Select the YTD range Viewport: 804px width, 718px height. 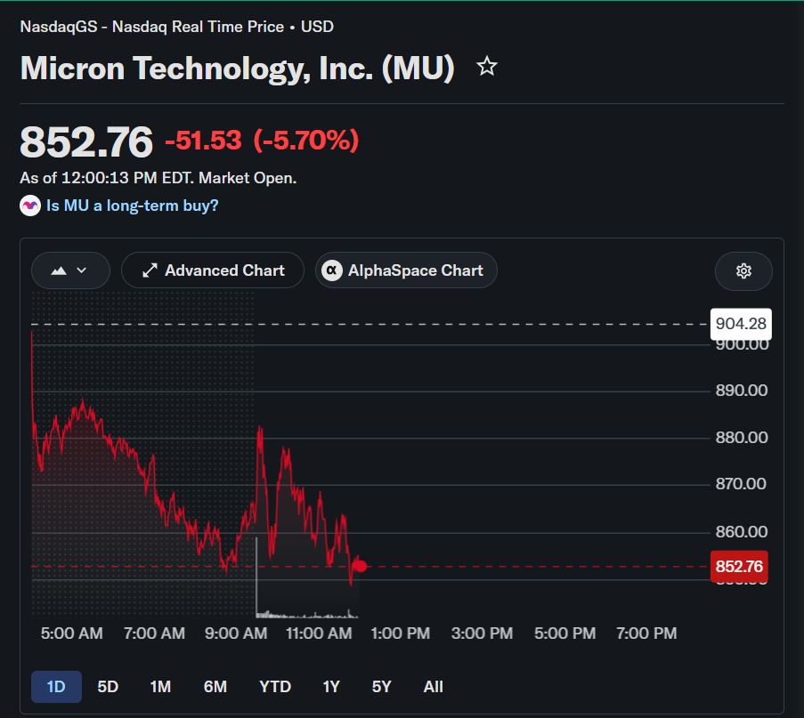point(275,687)
